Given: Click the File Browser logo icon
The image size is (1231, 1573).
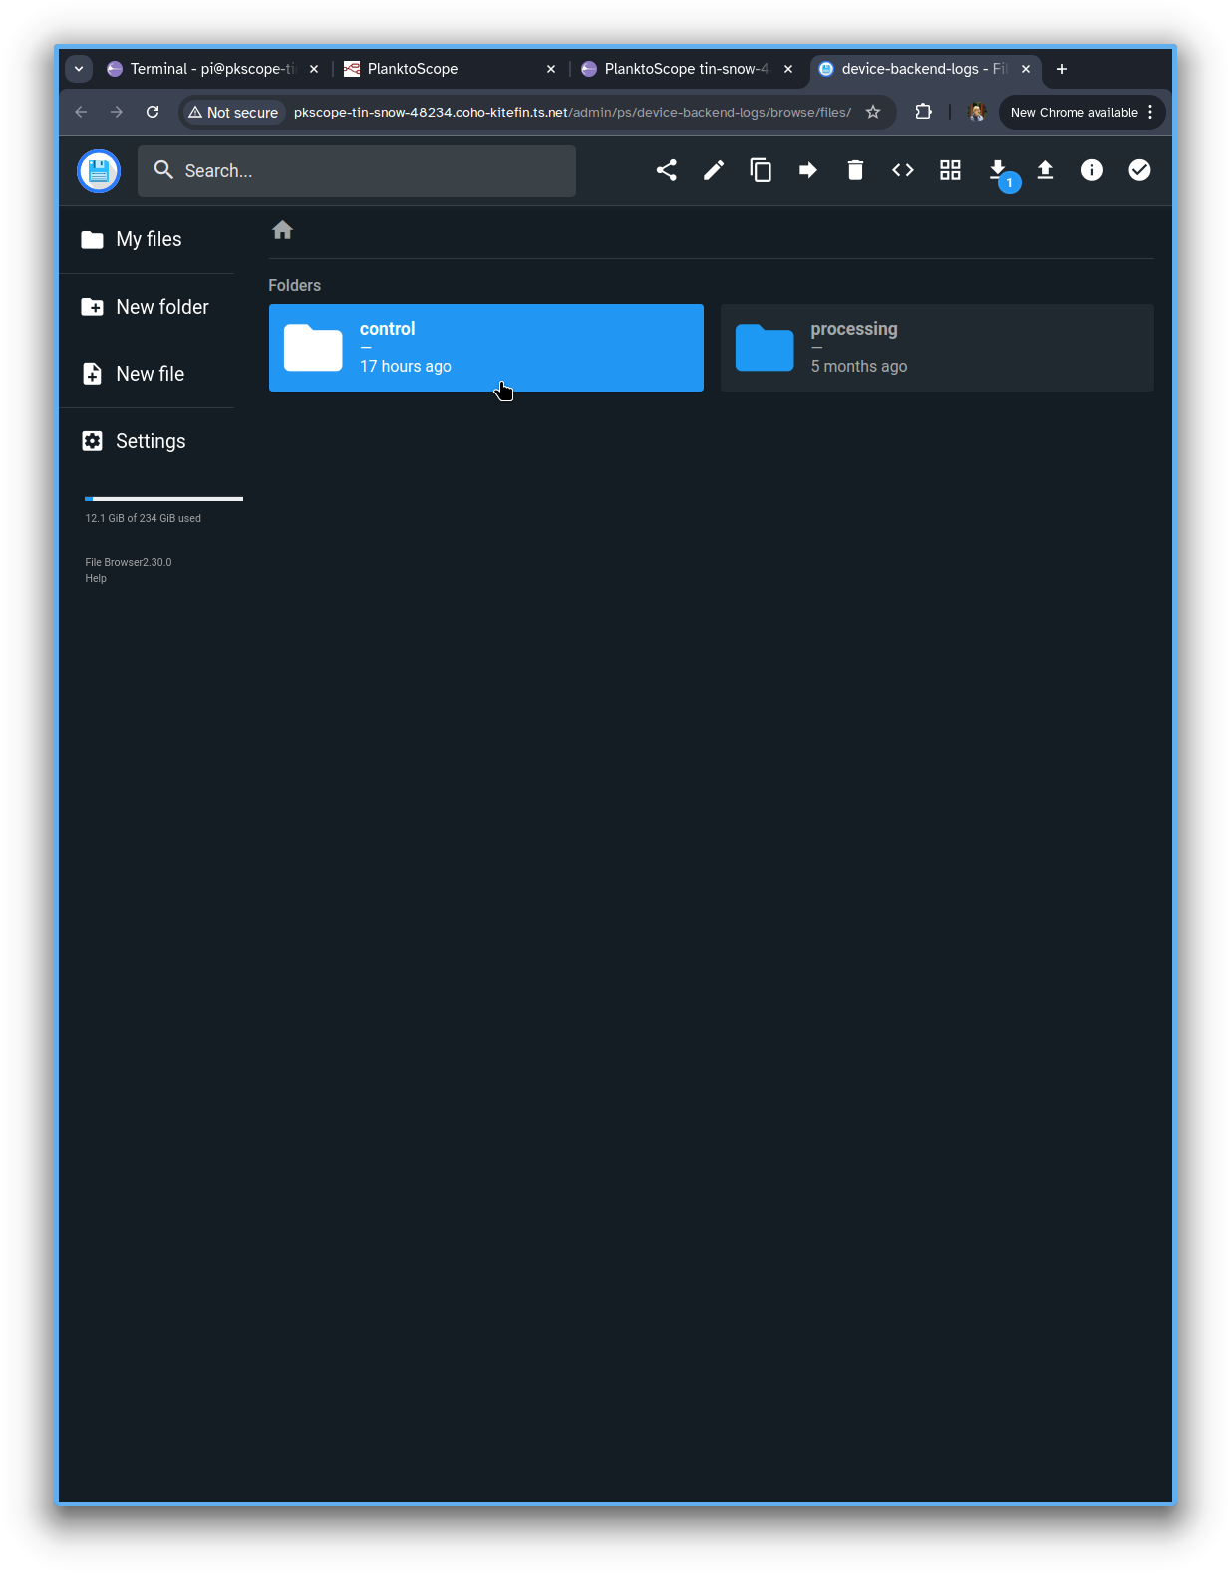Looking at the screenshot, I should click(x=99, y=171).
